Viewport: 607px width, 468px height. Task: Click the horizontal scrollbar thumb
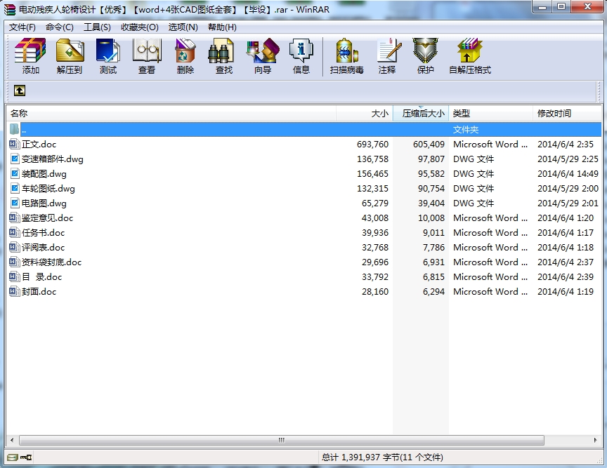(282, 440)
